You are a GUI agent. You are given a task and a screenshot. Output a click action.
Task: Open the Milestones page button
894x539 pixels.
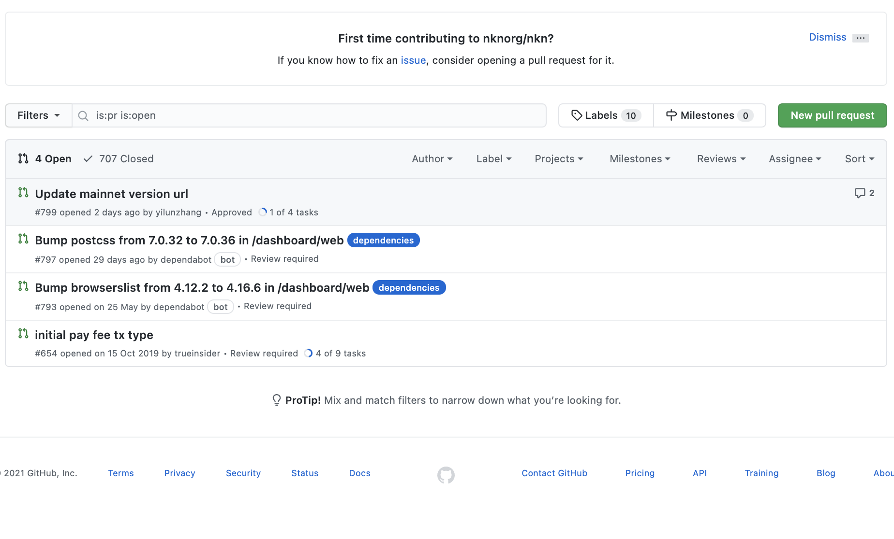click(x=710, y=115)
